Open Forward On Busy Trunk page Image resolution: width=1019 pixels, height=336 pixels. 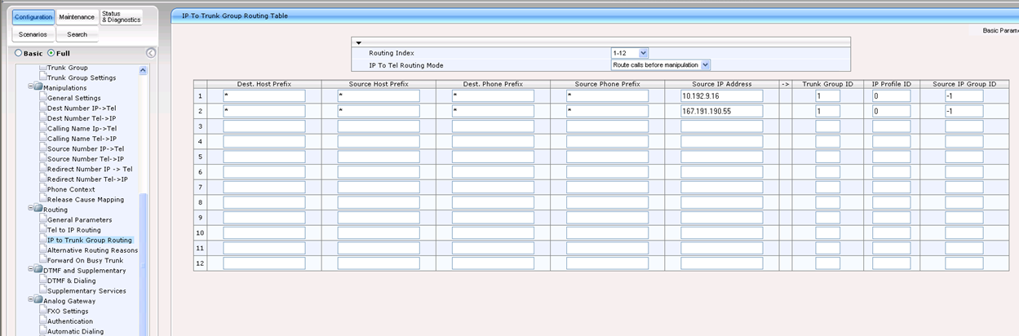pyautogui.click(x=85, y=260)
